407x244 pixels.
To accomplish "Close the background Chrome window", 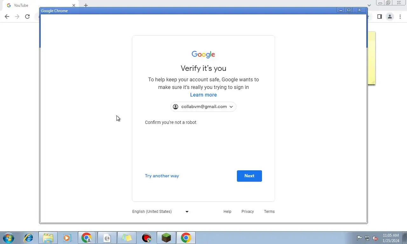I will 399,3.
